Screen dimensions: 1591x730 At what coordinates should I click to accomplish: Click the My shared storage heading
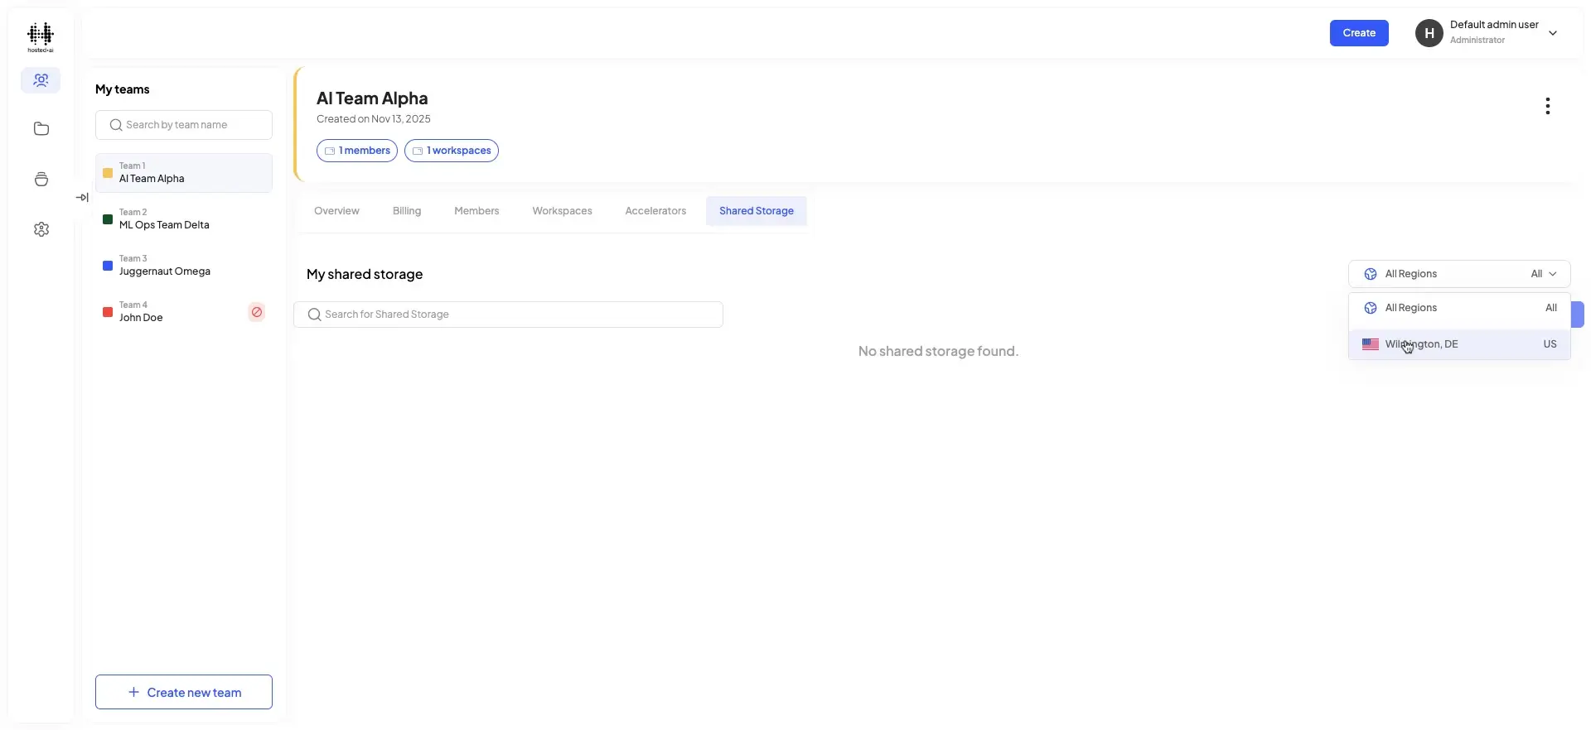click(365, 274)
